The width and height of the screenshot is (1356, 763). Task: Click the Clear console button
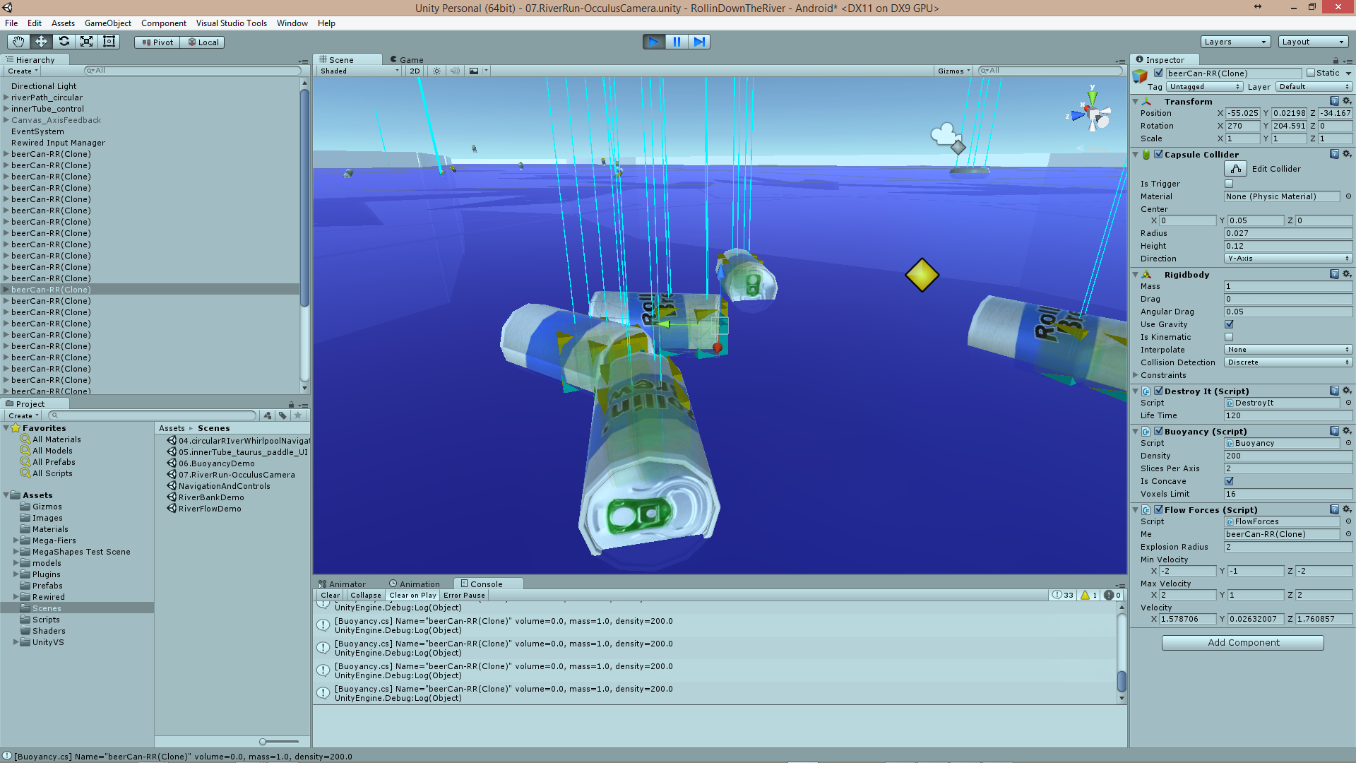(330, 596)
